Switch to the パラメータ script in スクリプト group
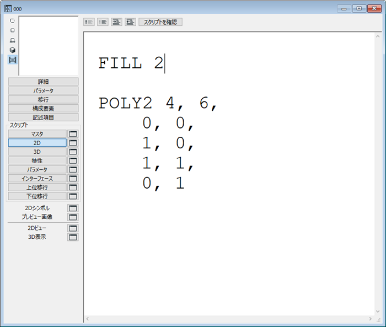This screenshot has width=386, height=327. pos(37,169)
